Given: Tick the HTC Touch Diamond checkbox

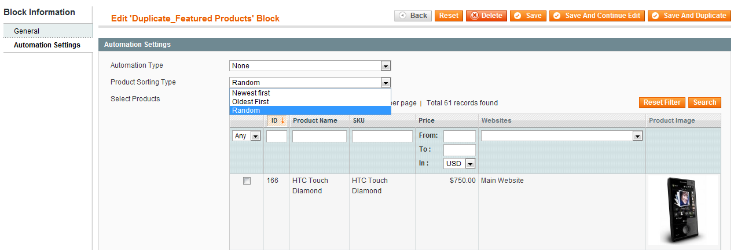Looking at the screenshot, I should (x=247, y=181).
